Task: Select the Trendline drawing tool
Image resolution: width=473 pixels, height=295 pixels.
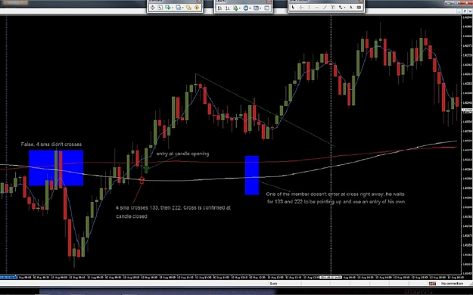Action: pos(325,8)
